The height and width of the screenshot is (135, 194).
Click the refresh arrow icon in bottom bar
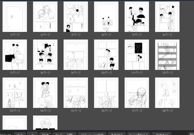point(32,134)
